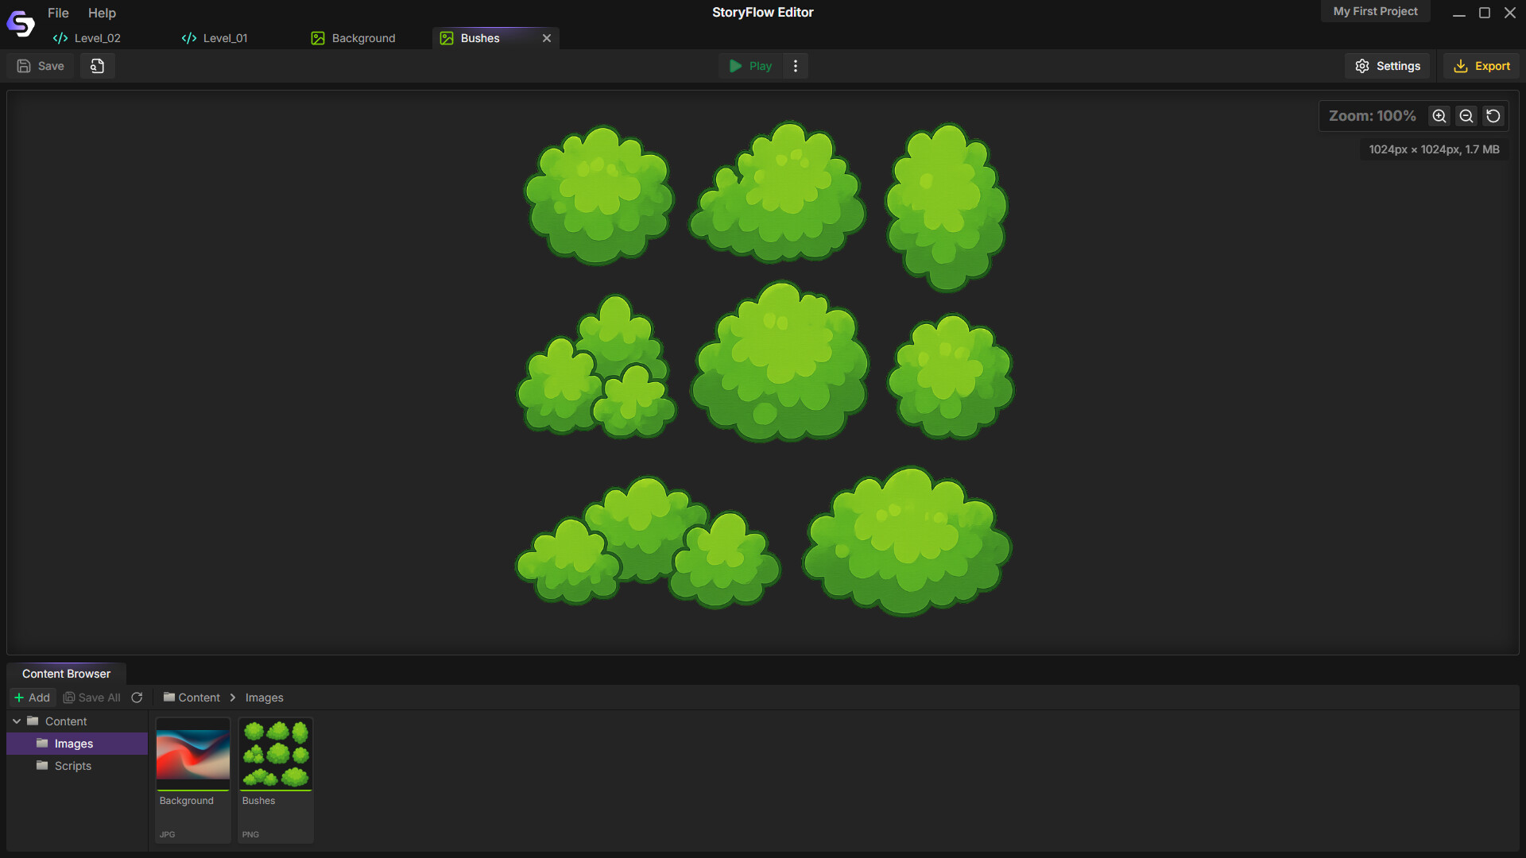Switch to the Level_01 tab
The height and width of the screenshot is (858, 1526).
coord(215,38)
